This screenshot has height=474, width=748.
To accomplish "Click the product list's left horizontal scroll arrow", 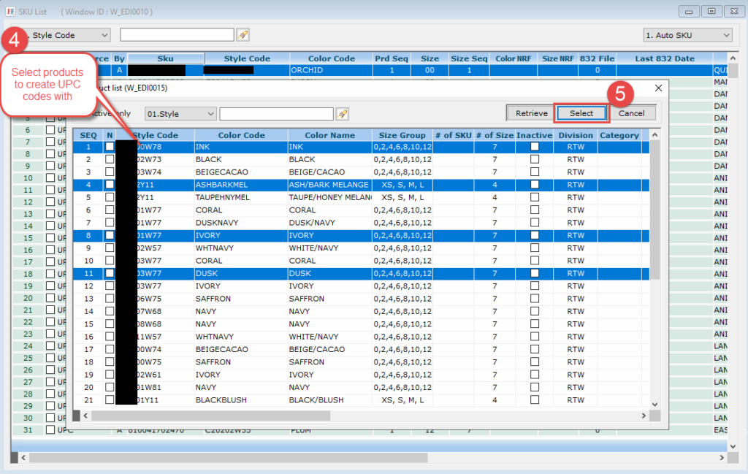I will pyautogui.click(x=85, y=415).
